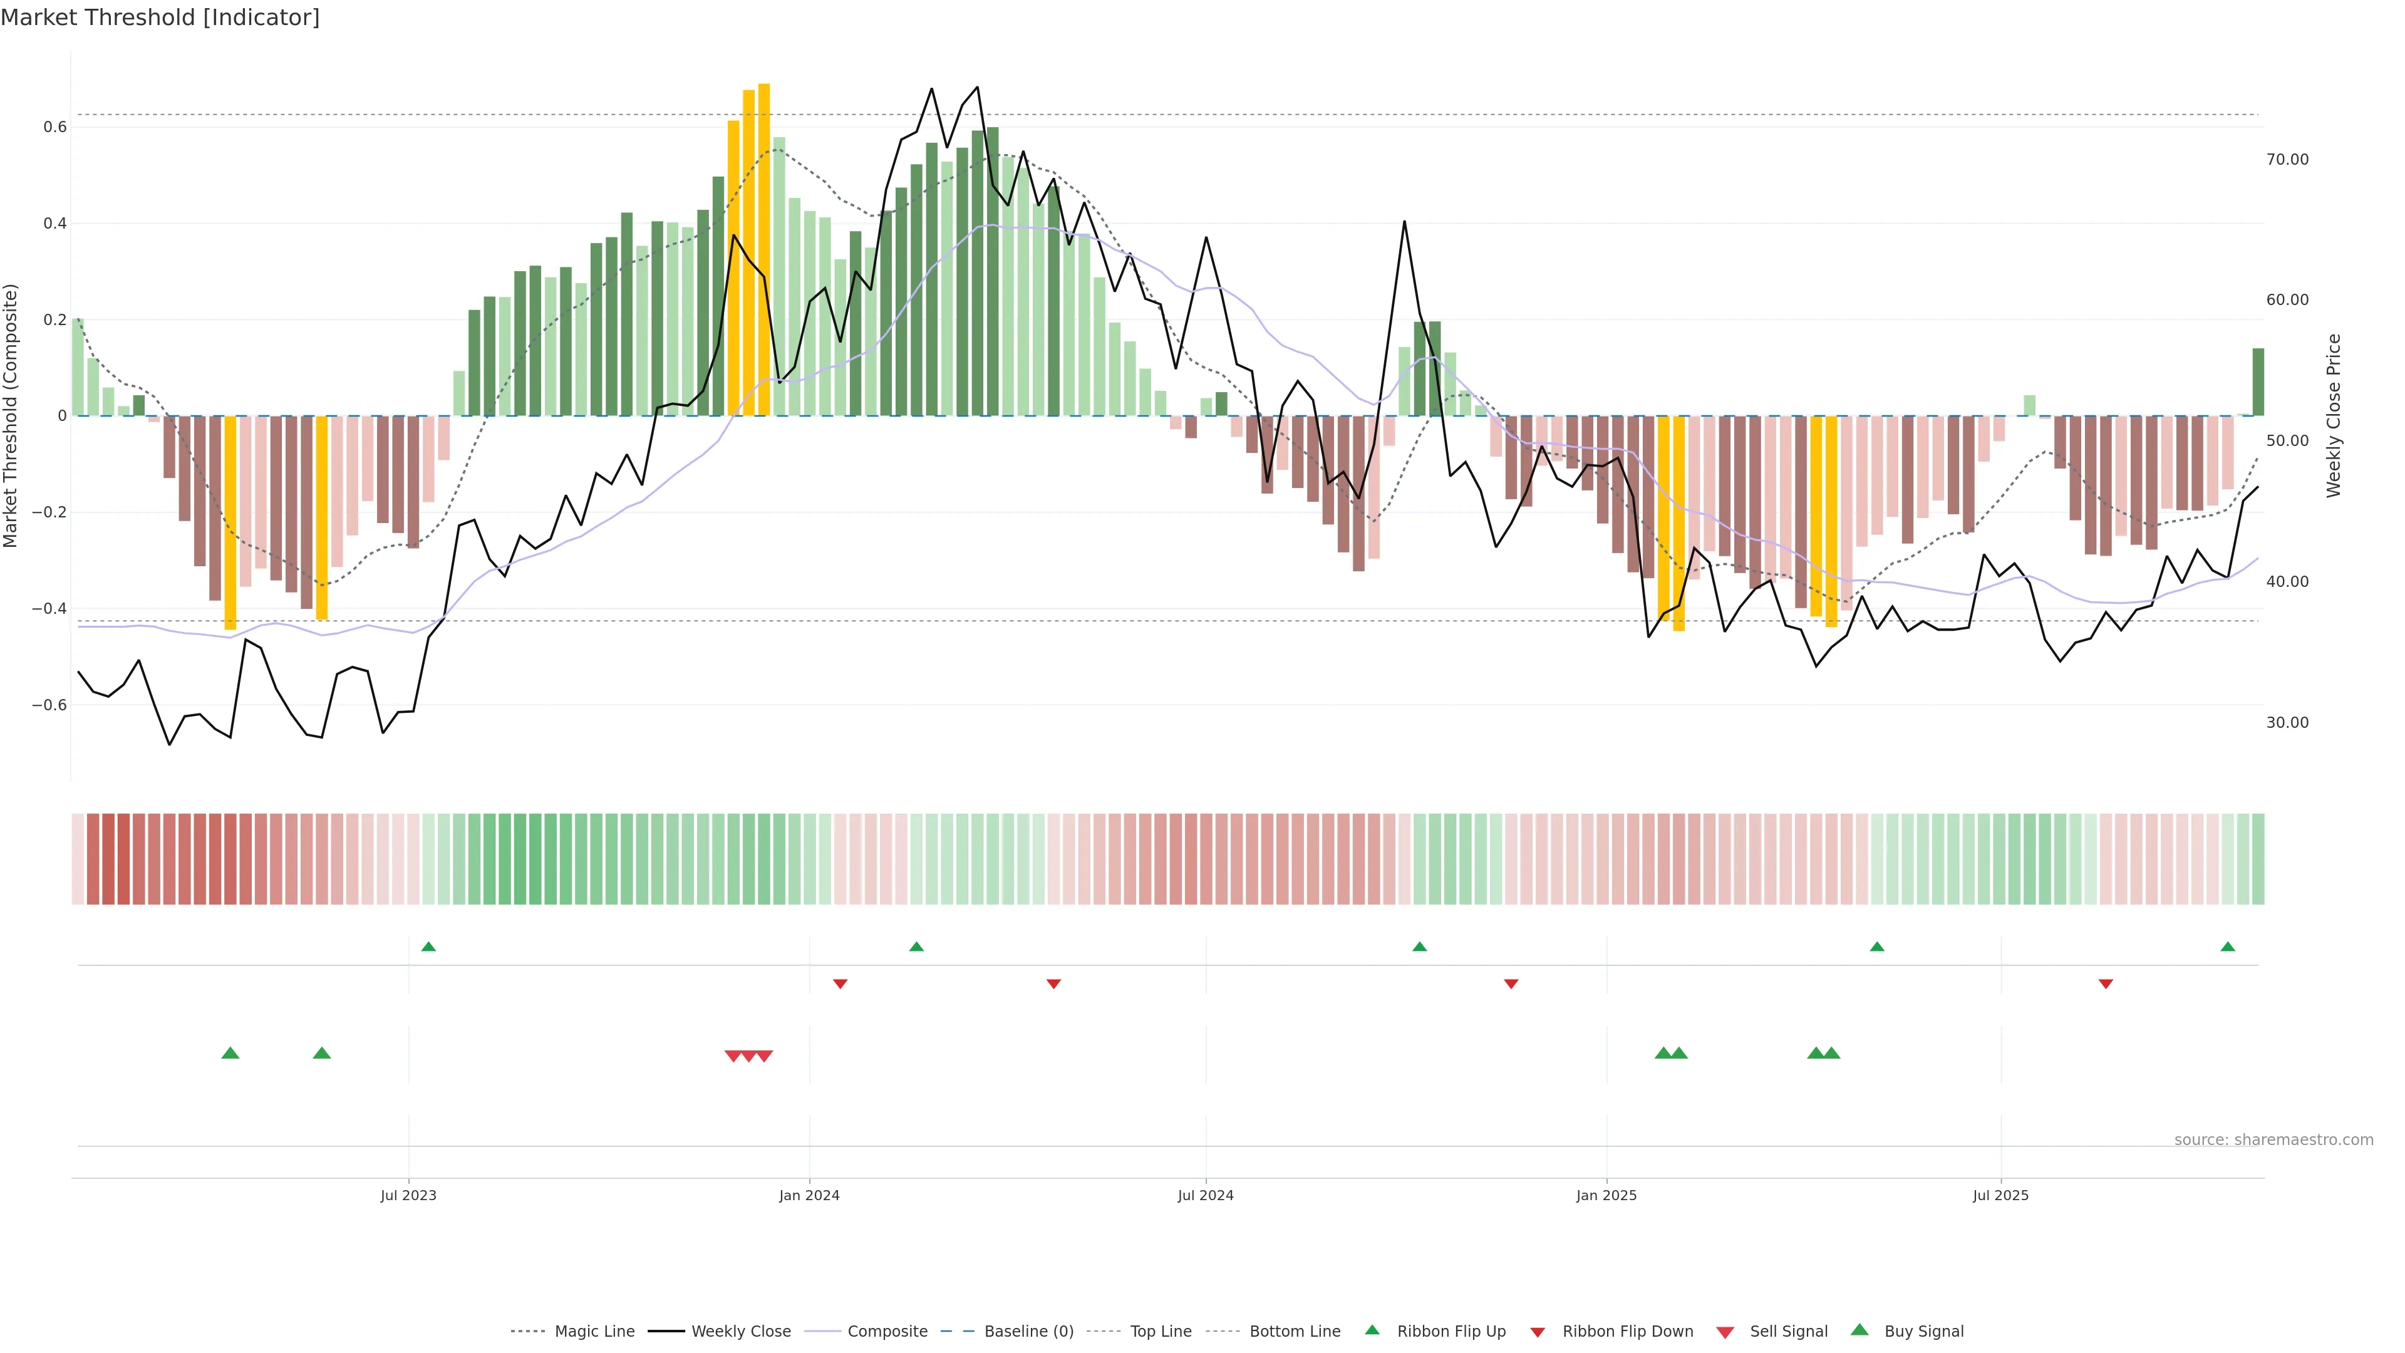Viewport: 2405px width, 1353px height.
Task: Click the Top Line legend label
Action: pyautogui.click(x=1161, y=1332)
